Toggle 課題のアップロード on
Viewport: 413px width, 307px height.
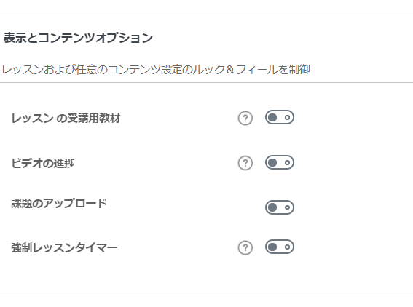280,207
